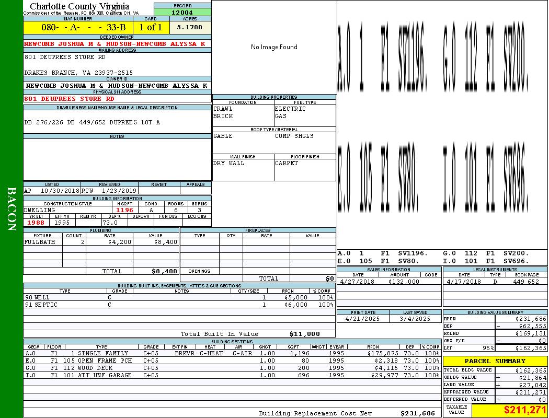Select the map number 080- -A- - - 33-B
Screen dimensions: 549x418
pos(83,27)
